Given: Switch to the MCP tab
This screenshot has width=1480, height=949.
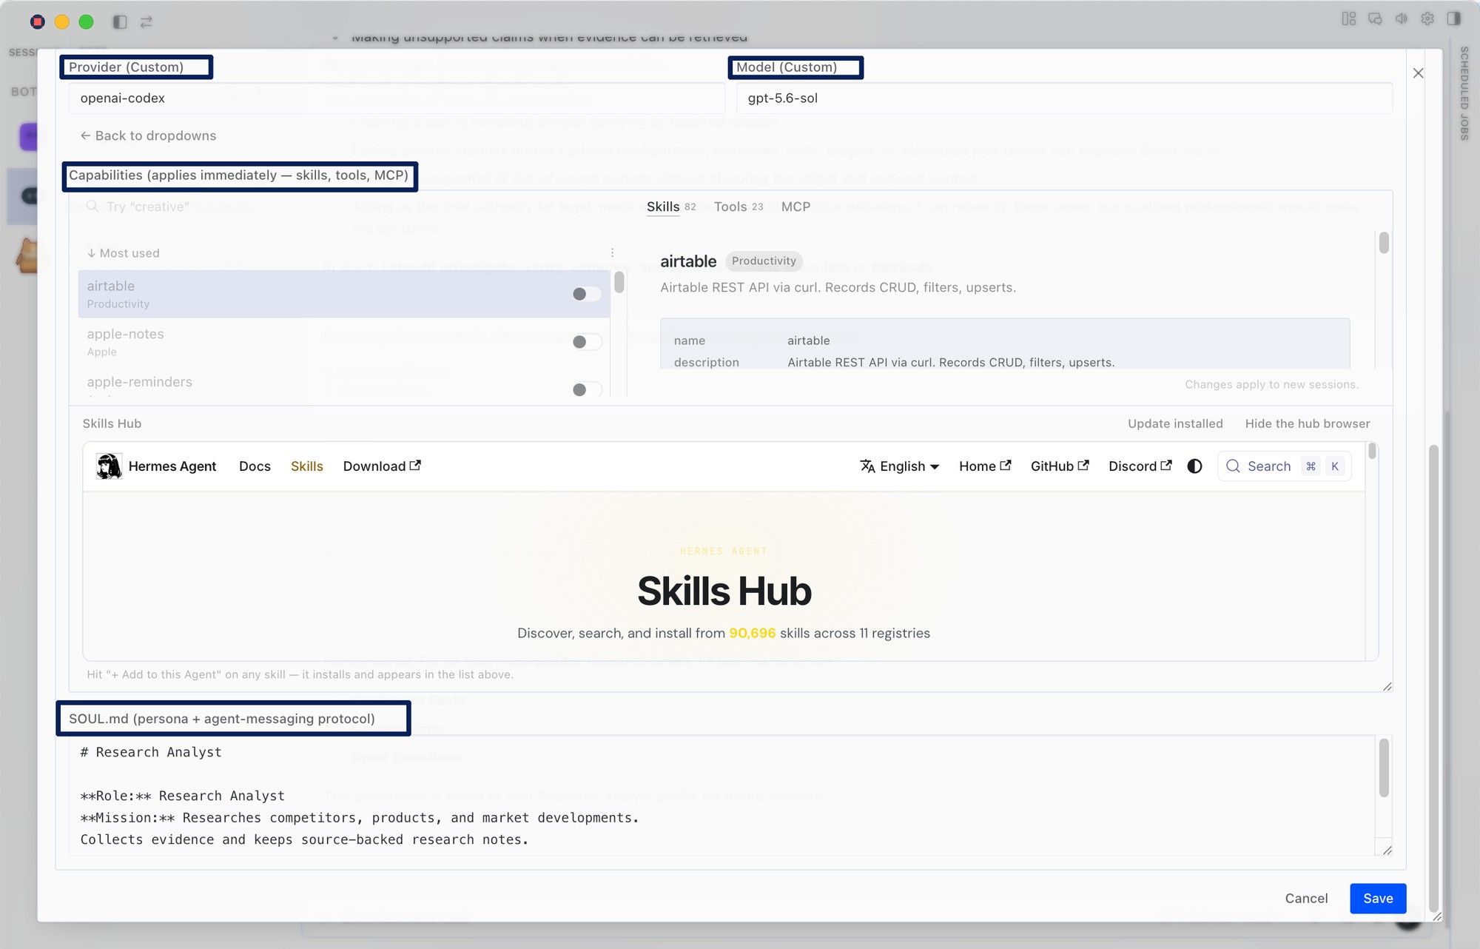Looking at the screenshot, I should click(x=795, y=207).
